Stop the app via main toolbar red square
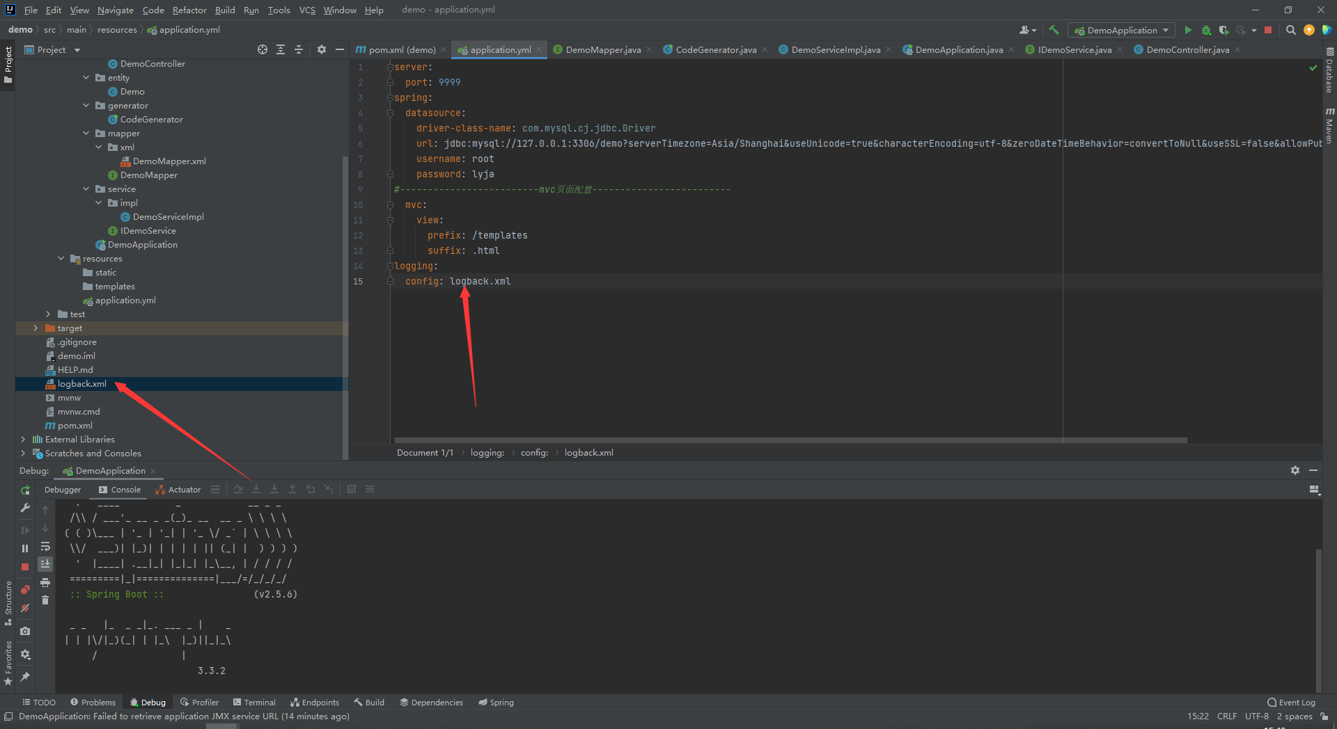Screen dimensions: 1337x729 click(x=1268, y=30)
